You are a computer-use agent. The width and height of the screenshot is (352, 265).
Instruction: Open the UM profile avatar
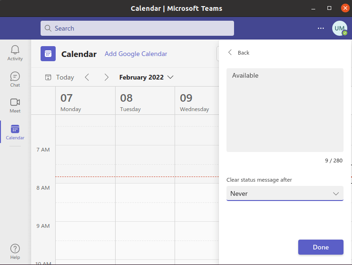coord(339,28)
